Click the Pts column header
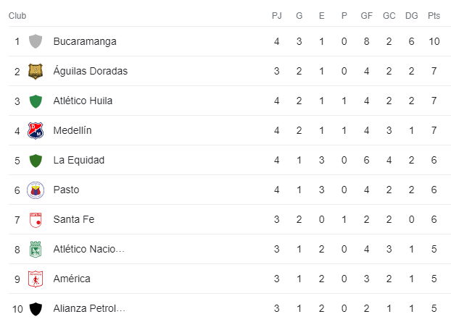Viewport: 451px width, 322px height. pos(434,15)
